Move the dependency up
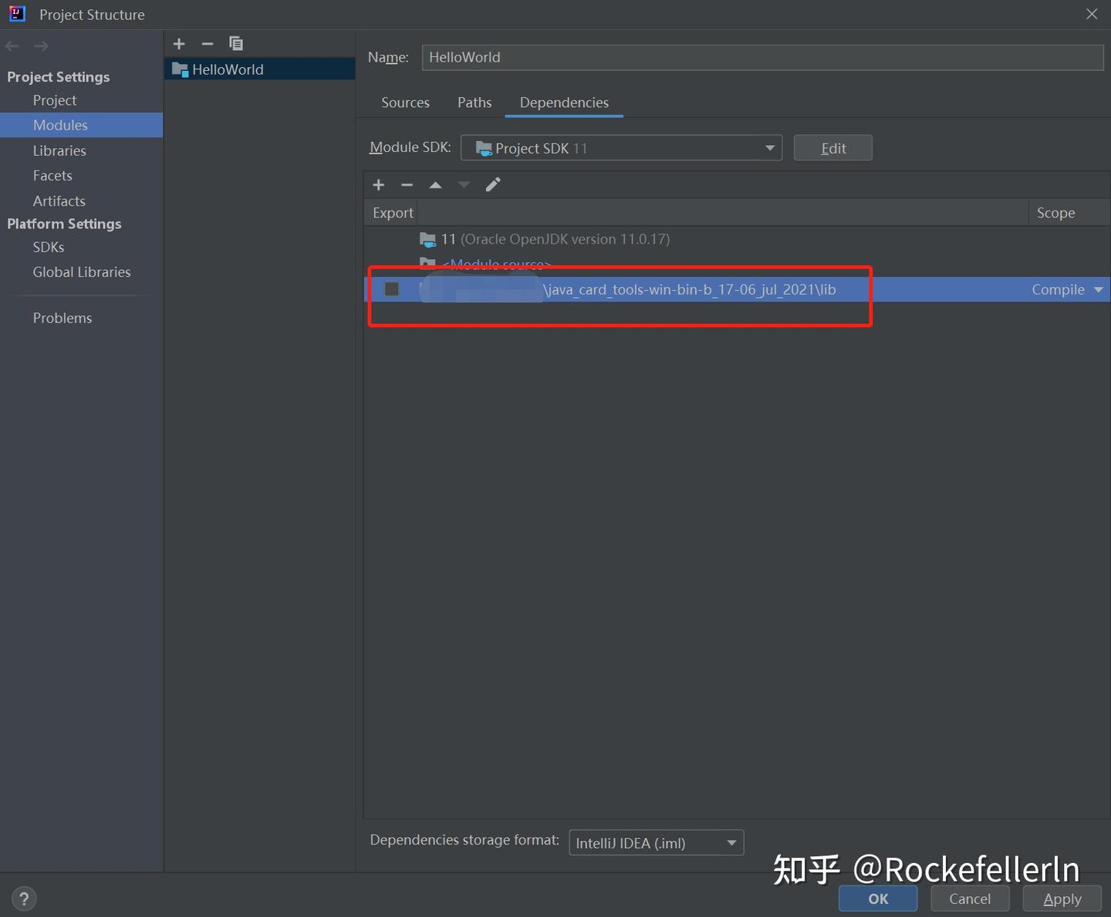1111x917 pixels. click(x=435, y=184)
